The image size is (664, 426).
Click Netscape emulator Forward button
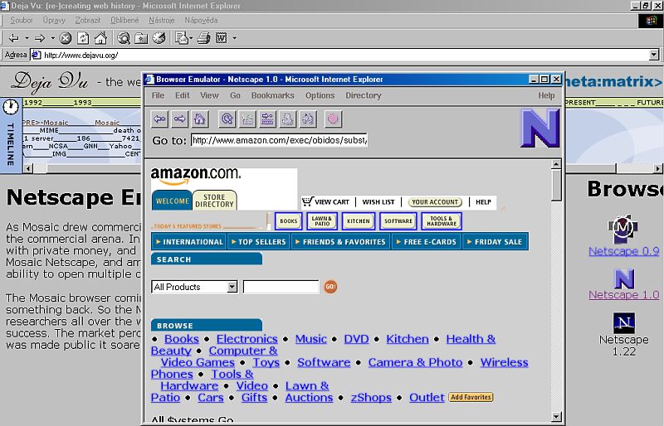click(x=179, y=119)
